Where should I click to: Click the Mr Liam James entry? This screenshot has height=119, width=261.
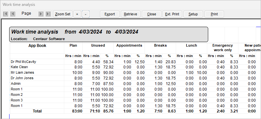(x=22, y=72)
